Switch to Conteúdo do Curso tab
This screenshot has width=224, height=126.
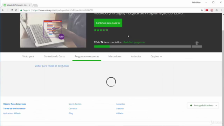pos(55,56)
